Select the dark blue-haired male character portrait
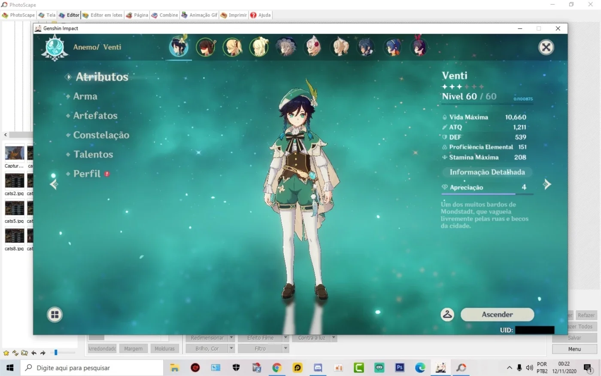The width and height of the screenshot is (601, 376). pos(366,47)
